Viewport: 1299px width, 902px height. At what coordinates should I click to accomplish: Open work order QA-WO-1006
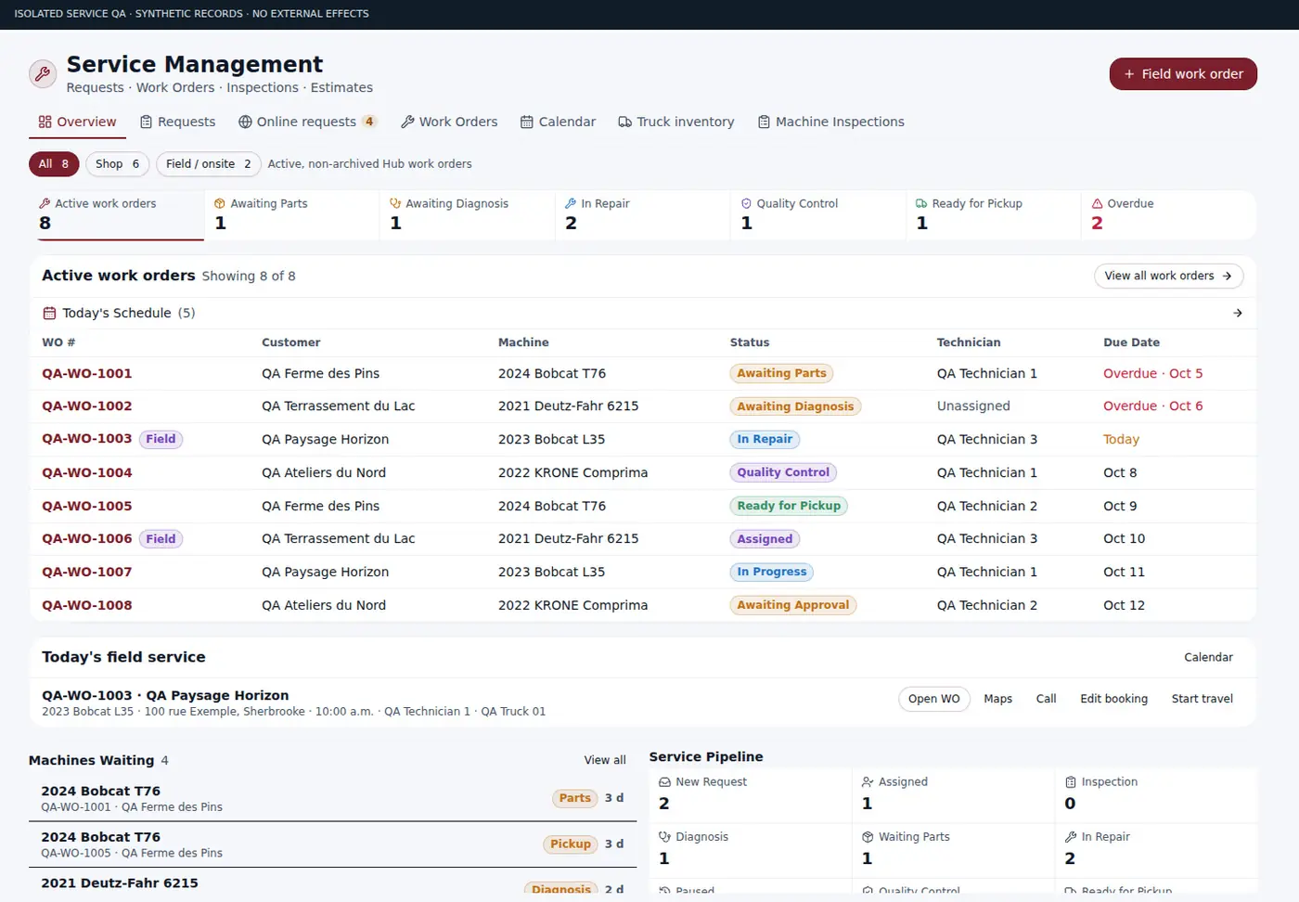(x=87, y=538)
